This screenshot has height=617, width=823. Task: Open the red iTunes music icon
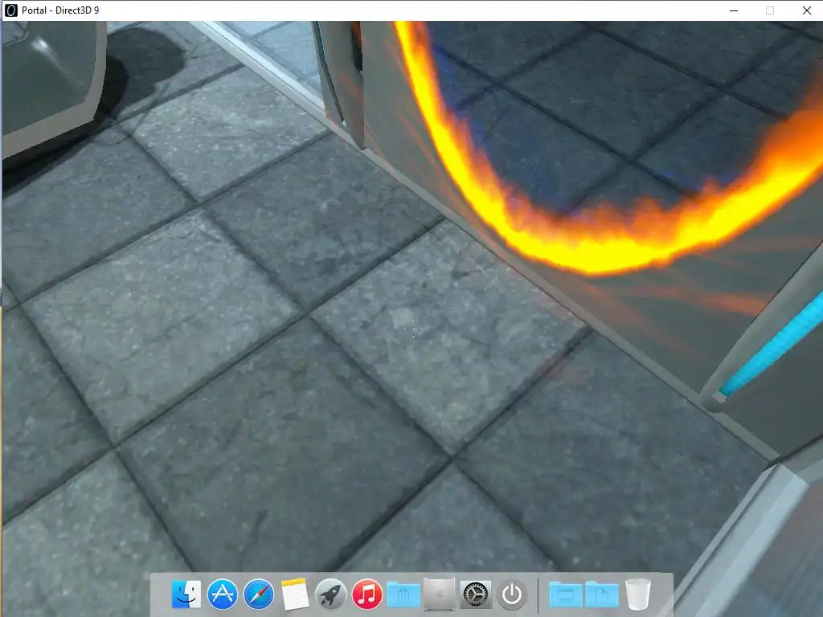click(x=366, y=595)
